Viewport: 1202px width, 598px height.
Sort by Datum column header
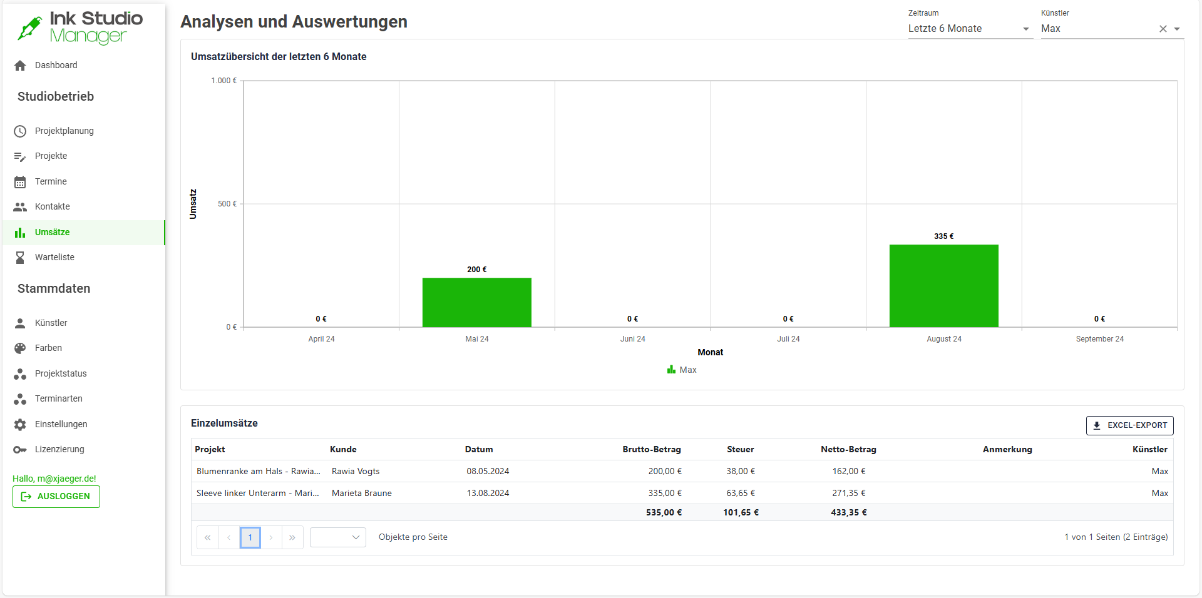[x=479, y=449]
